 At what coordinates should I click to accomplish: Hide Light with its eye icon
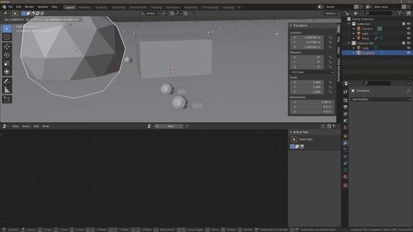click(408, 34)
